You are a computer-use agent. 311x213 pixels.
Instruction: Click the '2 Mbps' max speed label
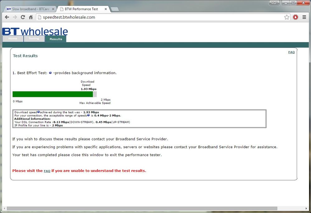click(106, 100)
